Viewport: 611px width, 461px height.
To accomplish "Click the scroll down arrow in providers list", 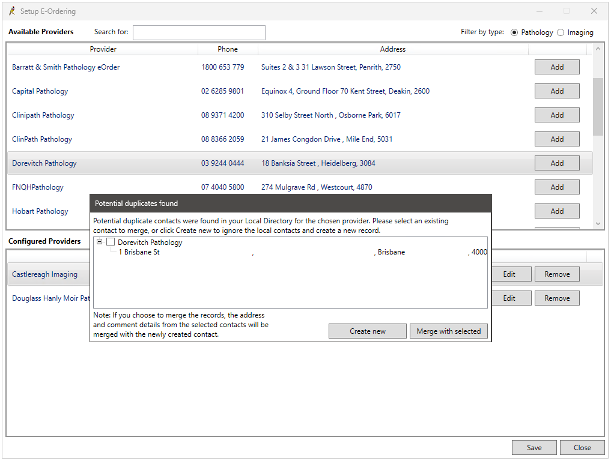I will coord(598,223).
